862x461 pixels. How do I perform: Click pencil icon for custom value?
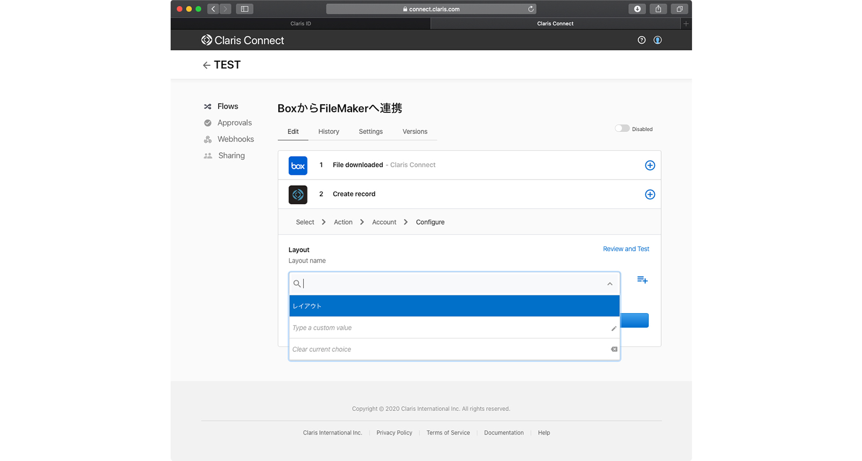click(613, 328)
